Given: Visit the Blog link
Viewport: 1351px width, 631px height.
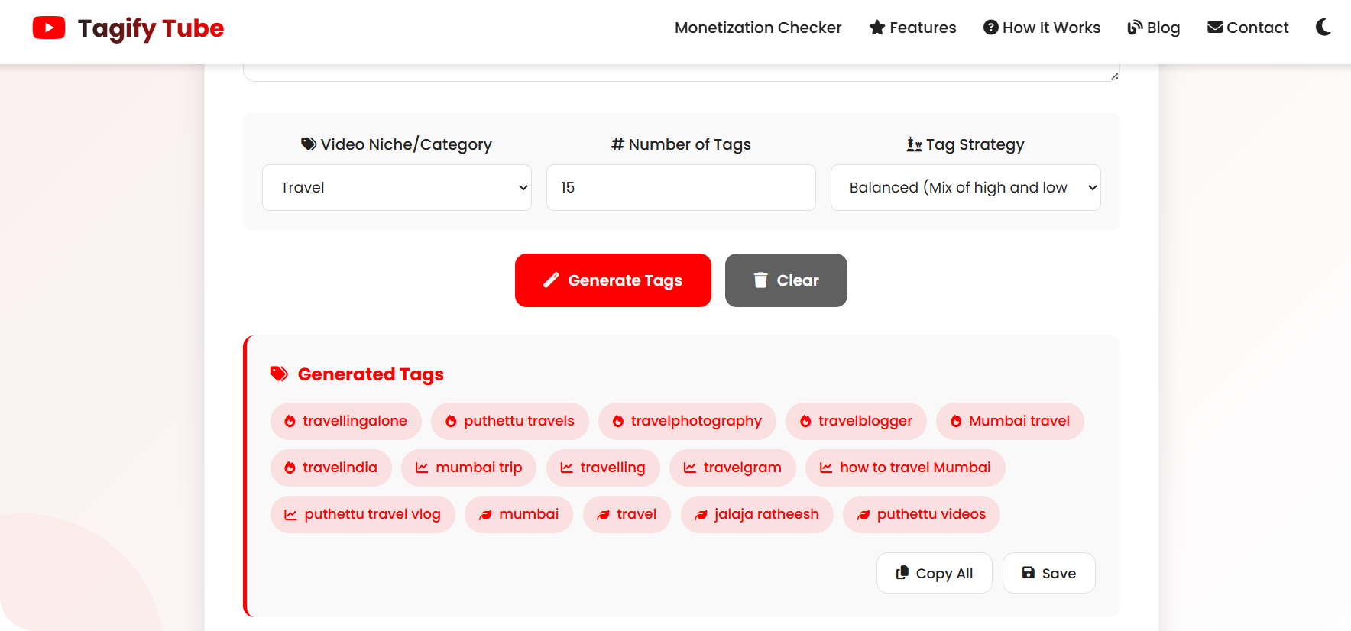Looking at the screenshot, I should [x=1154, y=28].
